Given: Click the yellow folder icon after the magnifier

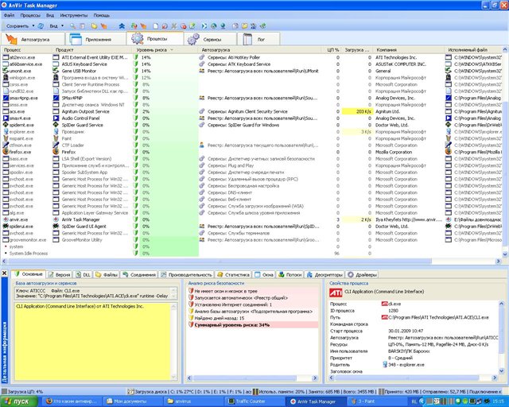Looking at the screenshot, I should [94, 26].
